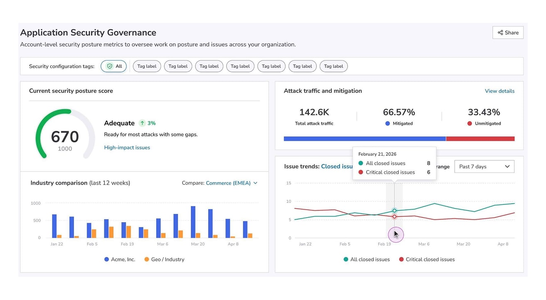Click the tooltip row Critical closed issues 6
This screenshot has width=546, height=300.
pos(394,172)
